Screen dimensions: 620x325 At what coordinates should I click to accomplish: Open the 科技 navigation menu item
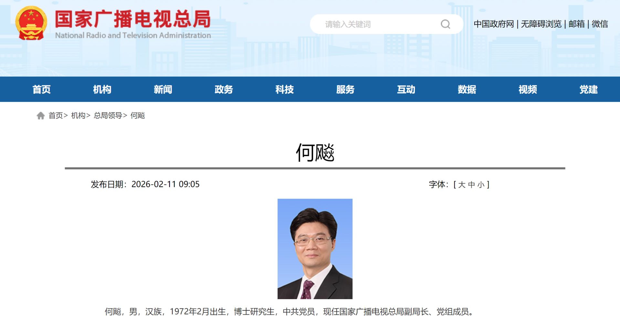(285, 89)
